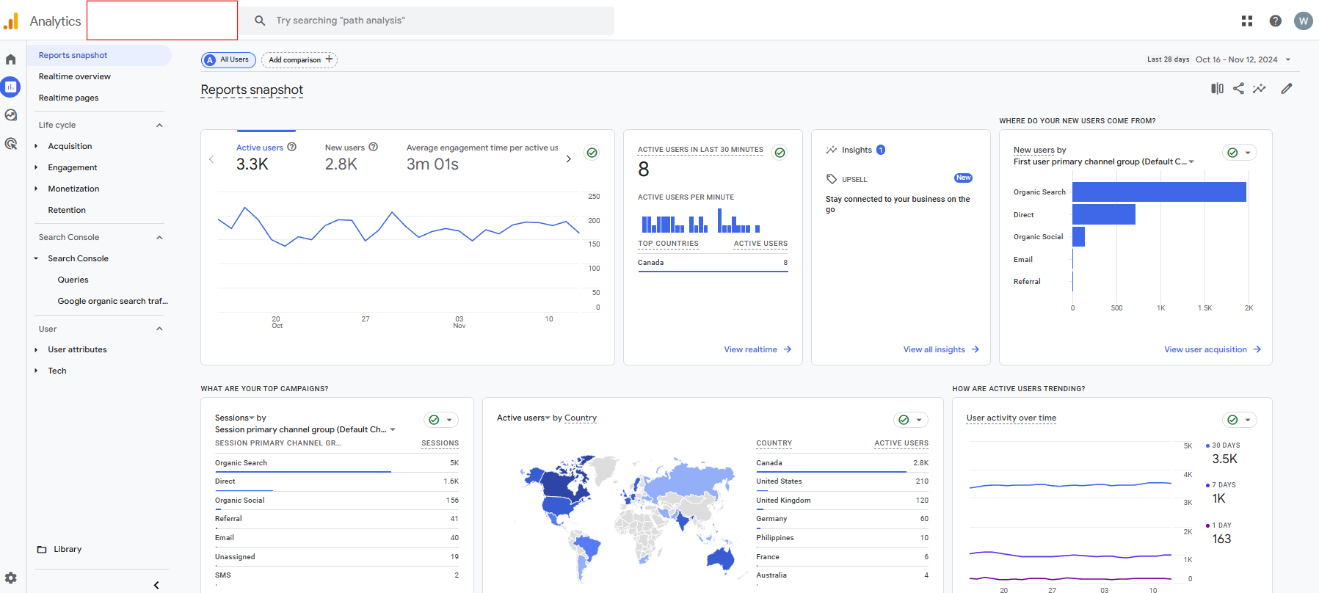1319x593 pixels.
Task: Open Realtime overview
Action: coord(75,76)
